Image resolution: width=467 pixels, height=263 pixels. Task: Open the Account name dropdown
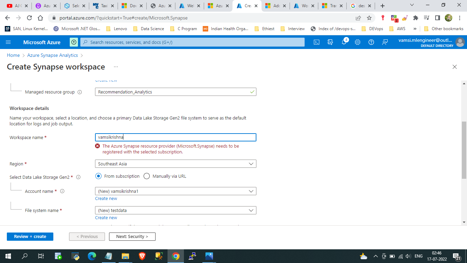tap(176, 191)
